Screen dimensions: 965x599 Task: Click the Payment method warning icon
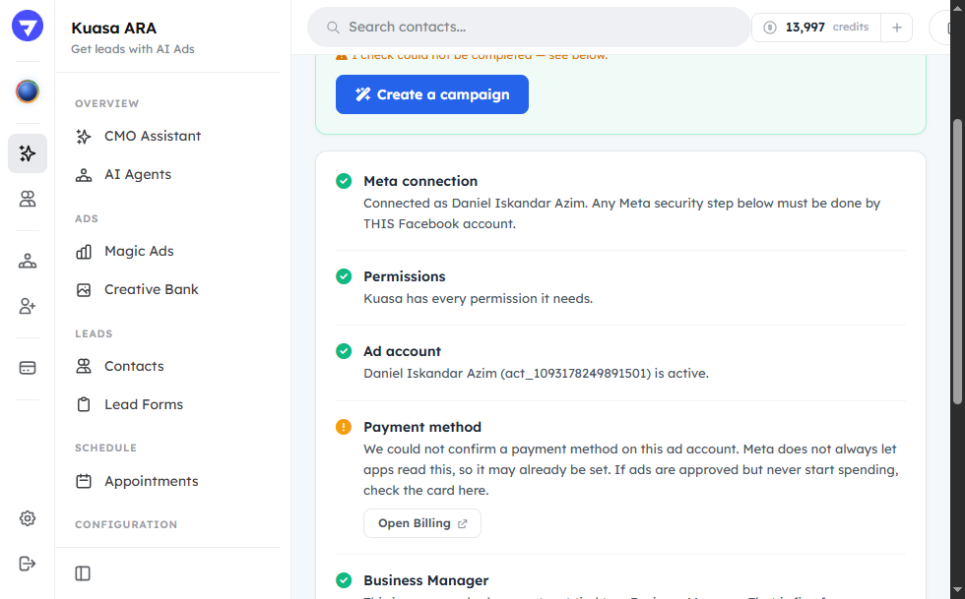click(x=344, y=427)
